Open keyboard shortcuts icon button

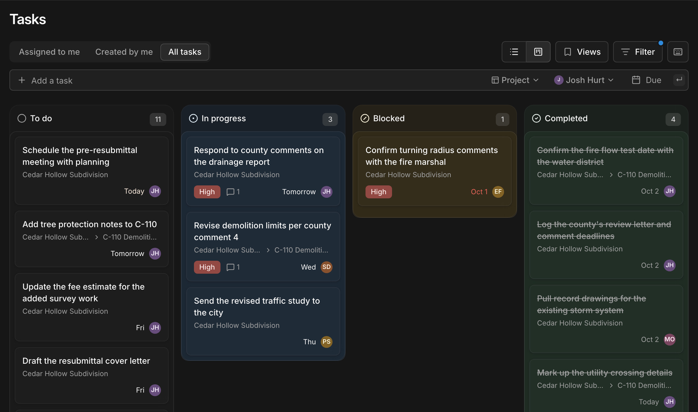coord(678,52)
